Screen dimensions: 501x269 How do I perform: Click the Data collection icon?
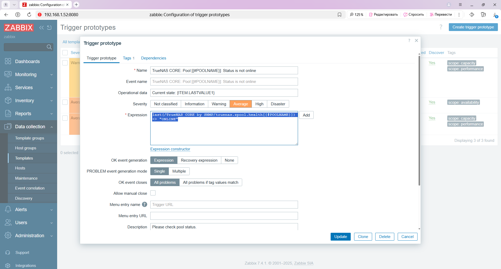tap(8, 126)
